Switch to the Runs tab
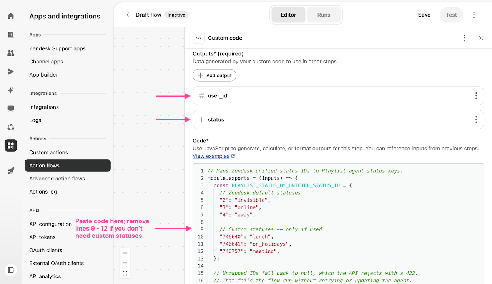 click(x=324, y=15)
